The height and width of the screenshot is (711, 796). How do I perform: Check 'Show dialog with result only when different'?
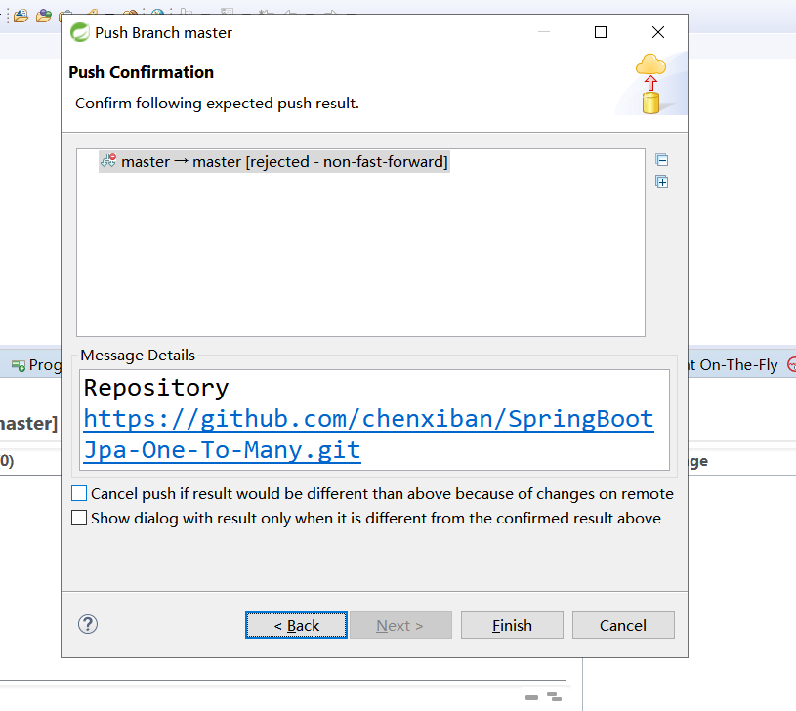pyautogui.click(x=79, y=518)
